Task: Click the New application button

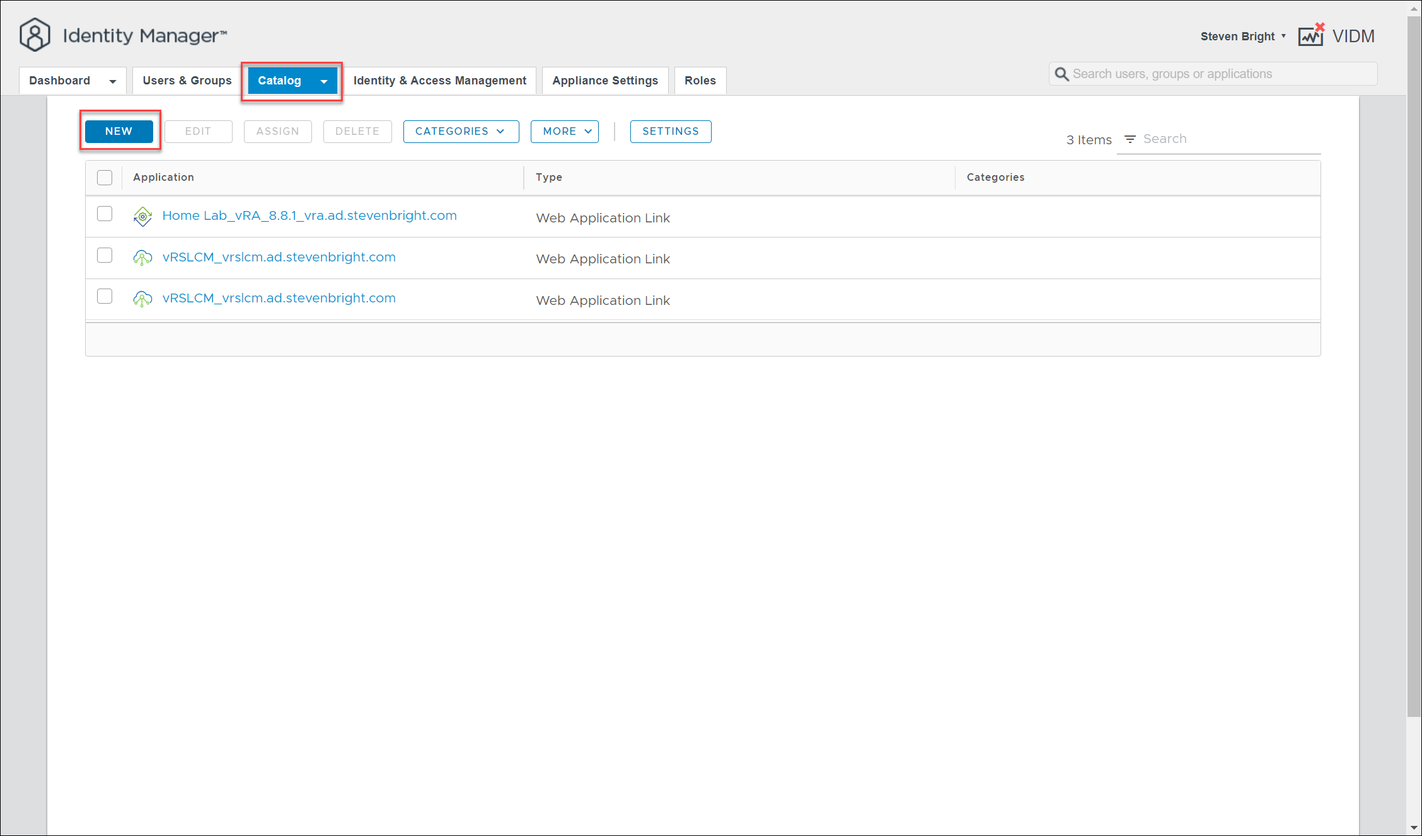Action: pos(119,132)
